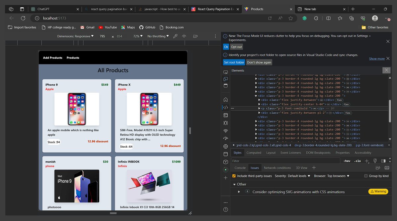Open the DOM Breakpoints tab
Viewport: 397px width, 221px height.
(318, 153)
